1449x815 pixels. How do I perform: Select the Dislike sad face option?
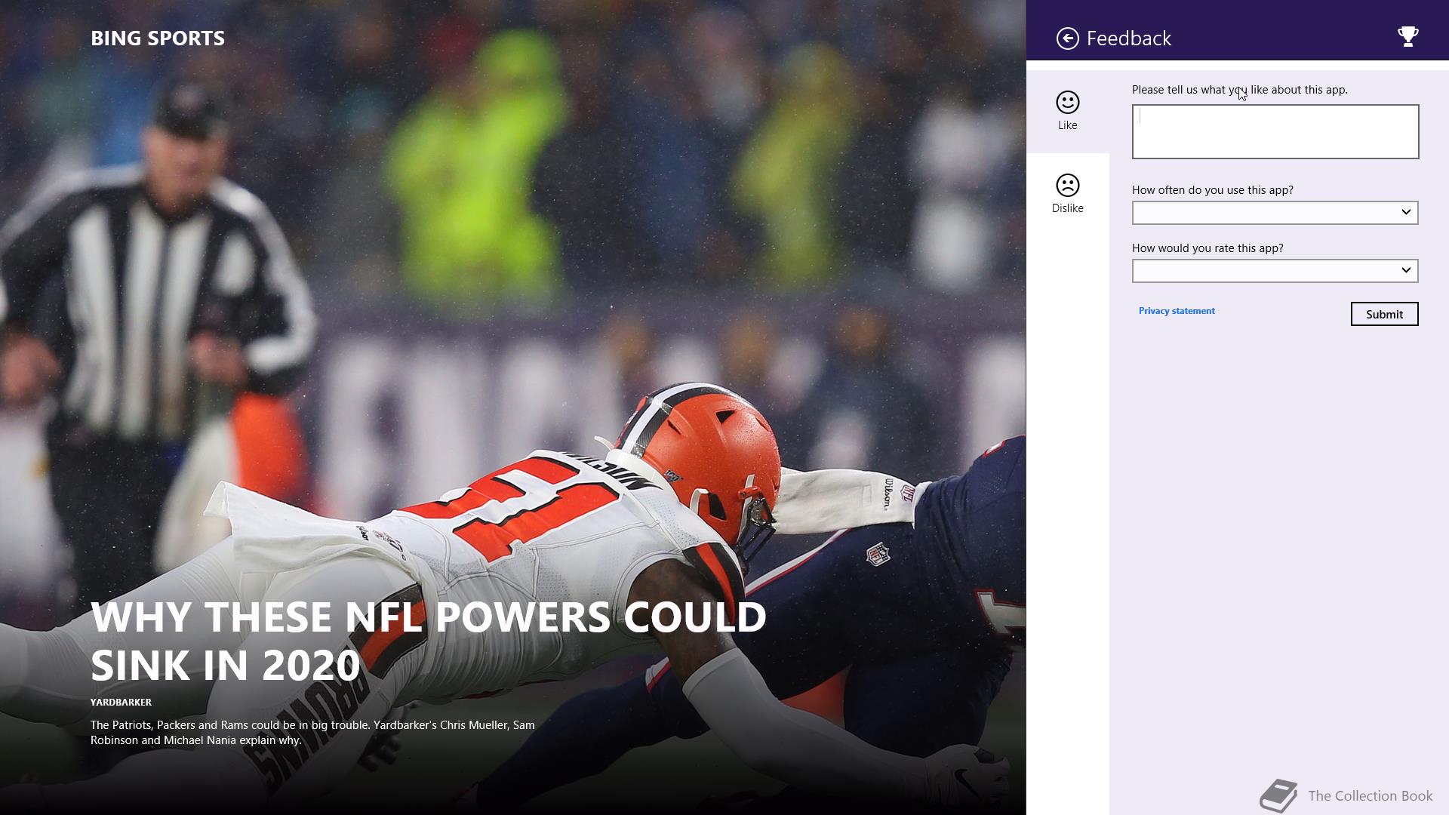tap(1067, 194)
